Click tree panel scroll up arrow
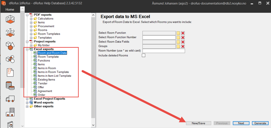The height and width of the screenshot is (128, 271). tap(93, 15)
